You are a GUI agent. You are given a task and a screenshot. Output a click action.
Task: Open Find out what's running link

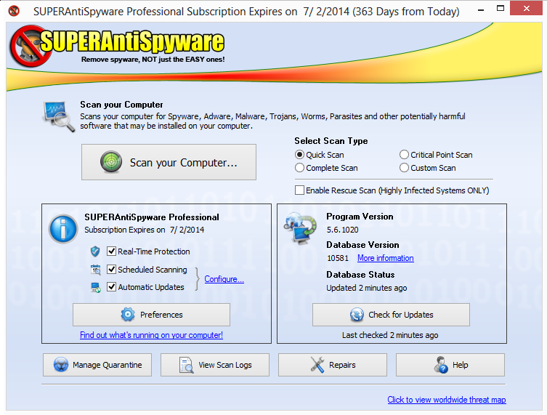[x=151, y=335]
